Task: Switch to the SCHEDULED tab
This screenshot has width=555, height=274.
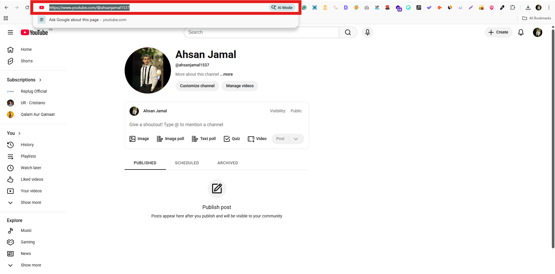Action: (x=187, y=163)
